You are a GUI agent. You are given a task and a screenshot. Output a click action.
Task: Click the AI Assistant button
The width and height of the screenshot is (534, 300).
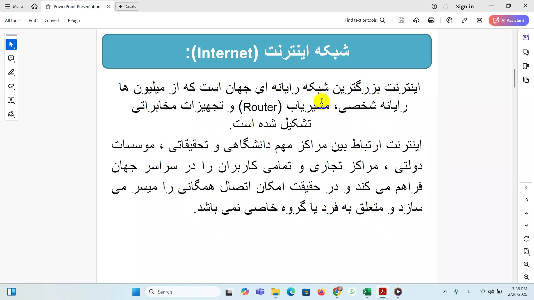[x=509, y=20]
